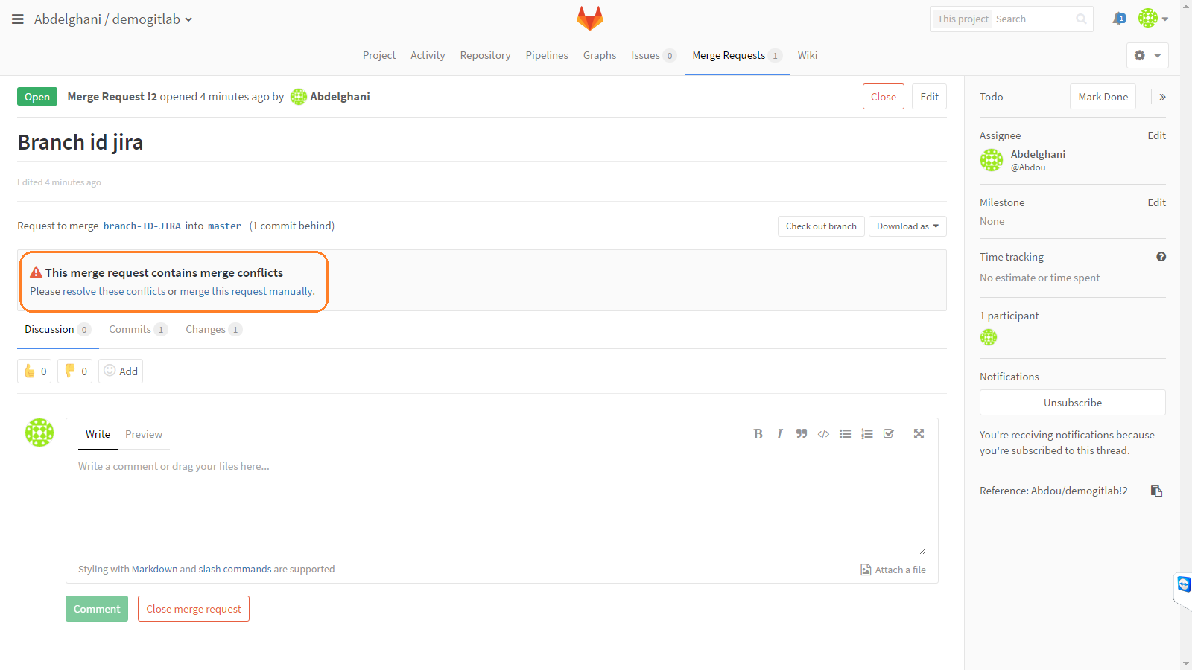Unsubscribe from thread notifications

pyautogui.click(x=1072, y=402)
